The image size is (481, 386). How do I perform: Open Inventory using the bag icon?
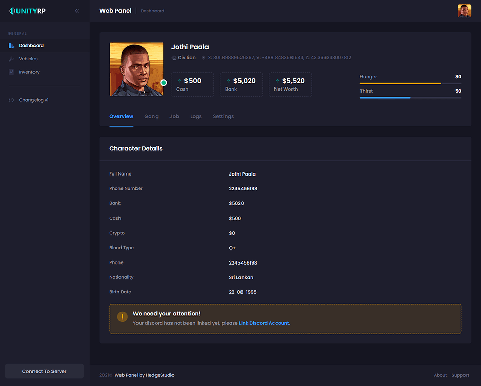tap(11, 72)
